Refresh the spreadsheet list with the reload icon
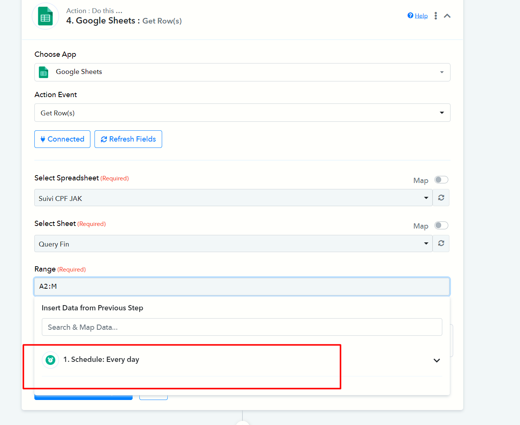Image resolution: width=520 pixels, height=425 pixels. click(x=441, y=198)
